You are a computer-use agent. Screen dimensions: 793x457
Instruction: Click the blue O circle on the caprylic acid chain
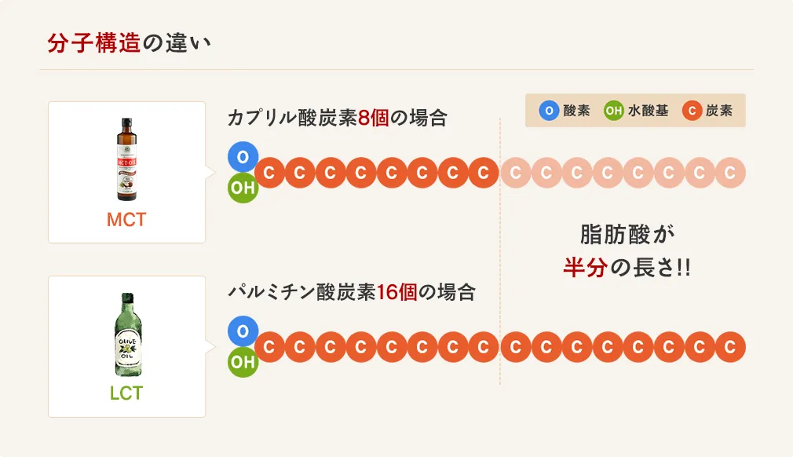coord(243,157)
